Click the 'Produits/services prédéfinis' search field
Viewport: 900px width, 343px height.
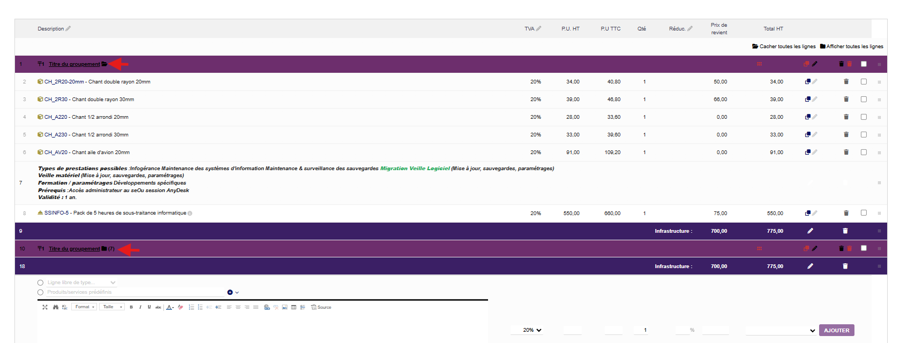(136, 292)
